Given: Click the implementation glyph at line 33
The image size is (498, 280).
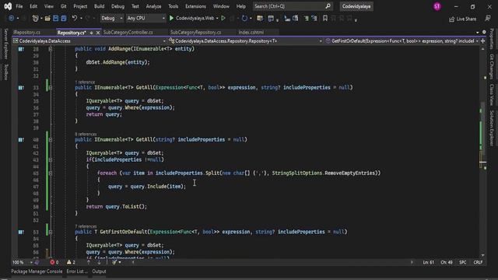Looking at the screenshot, I should click(21, 88).
